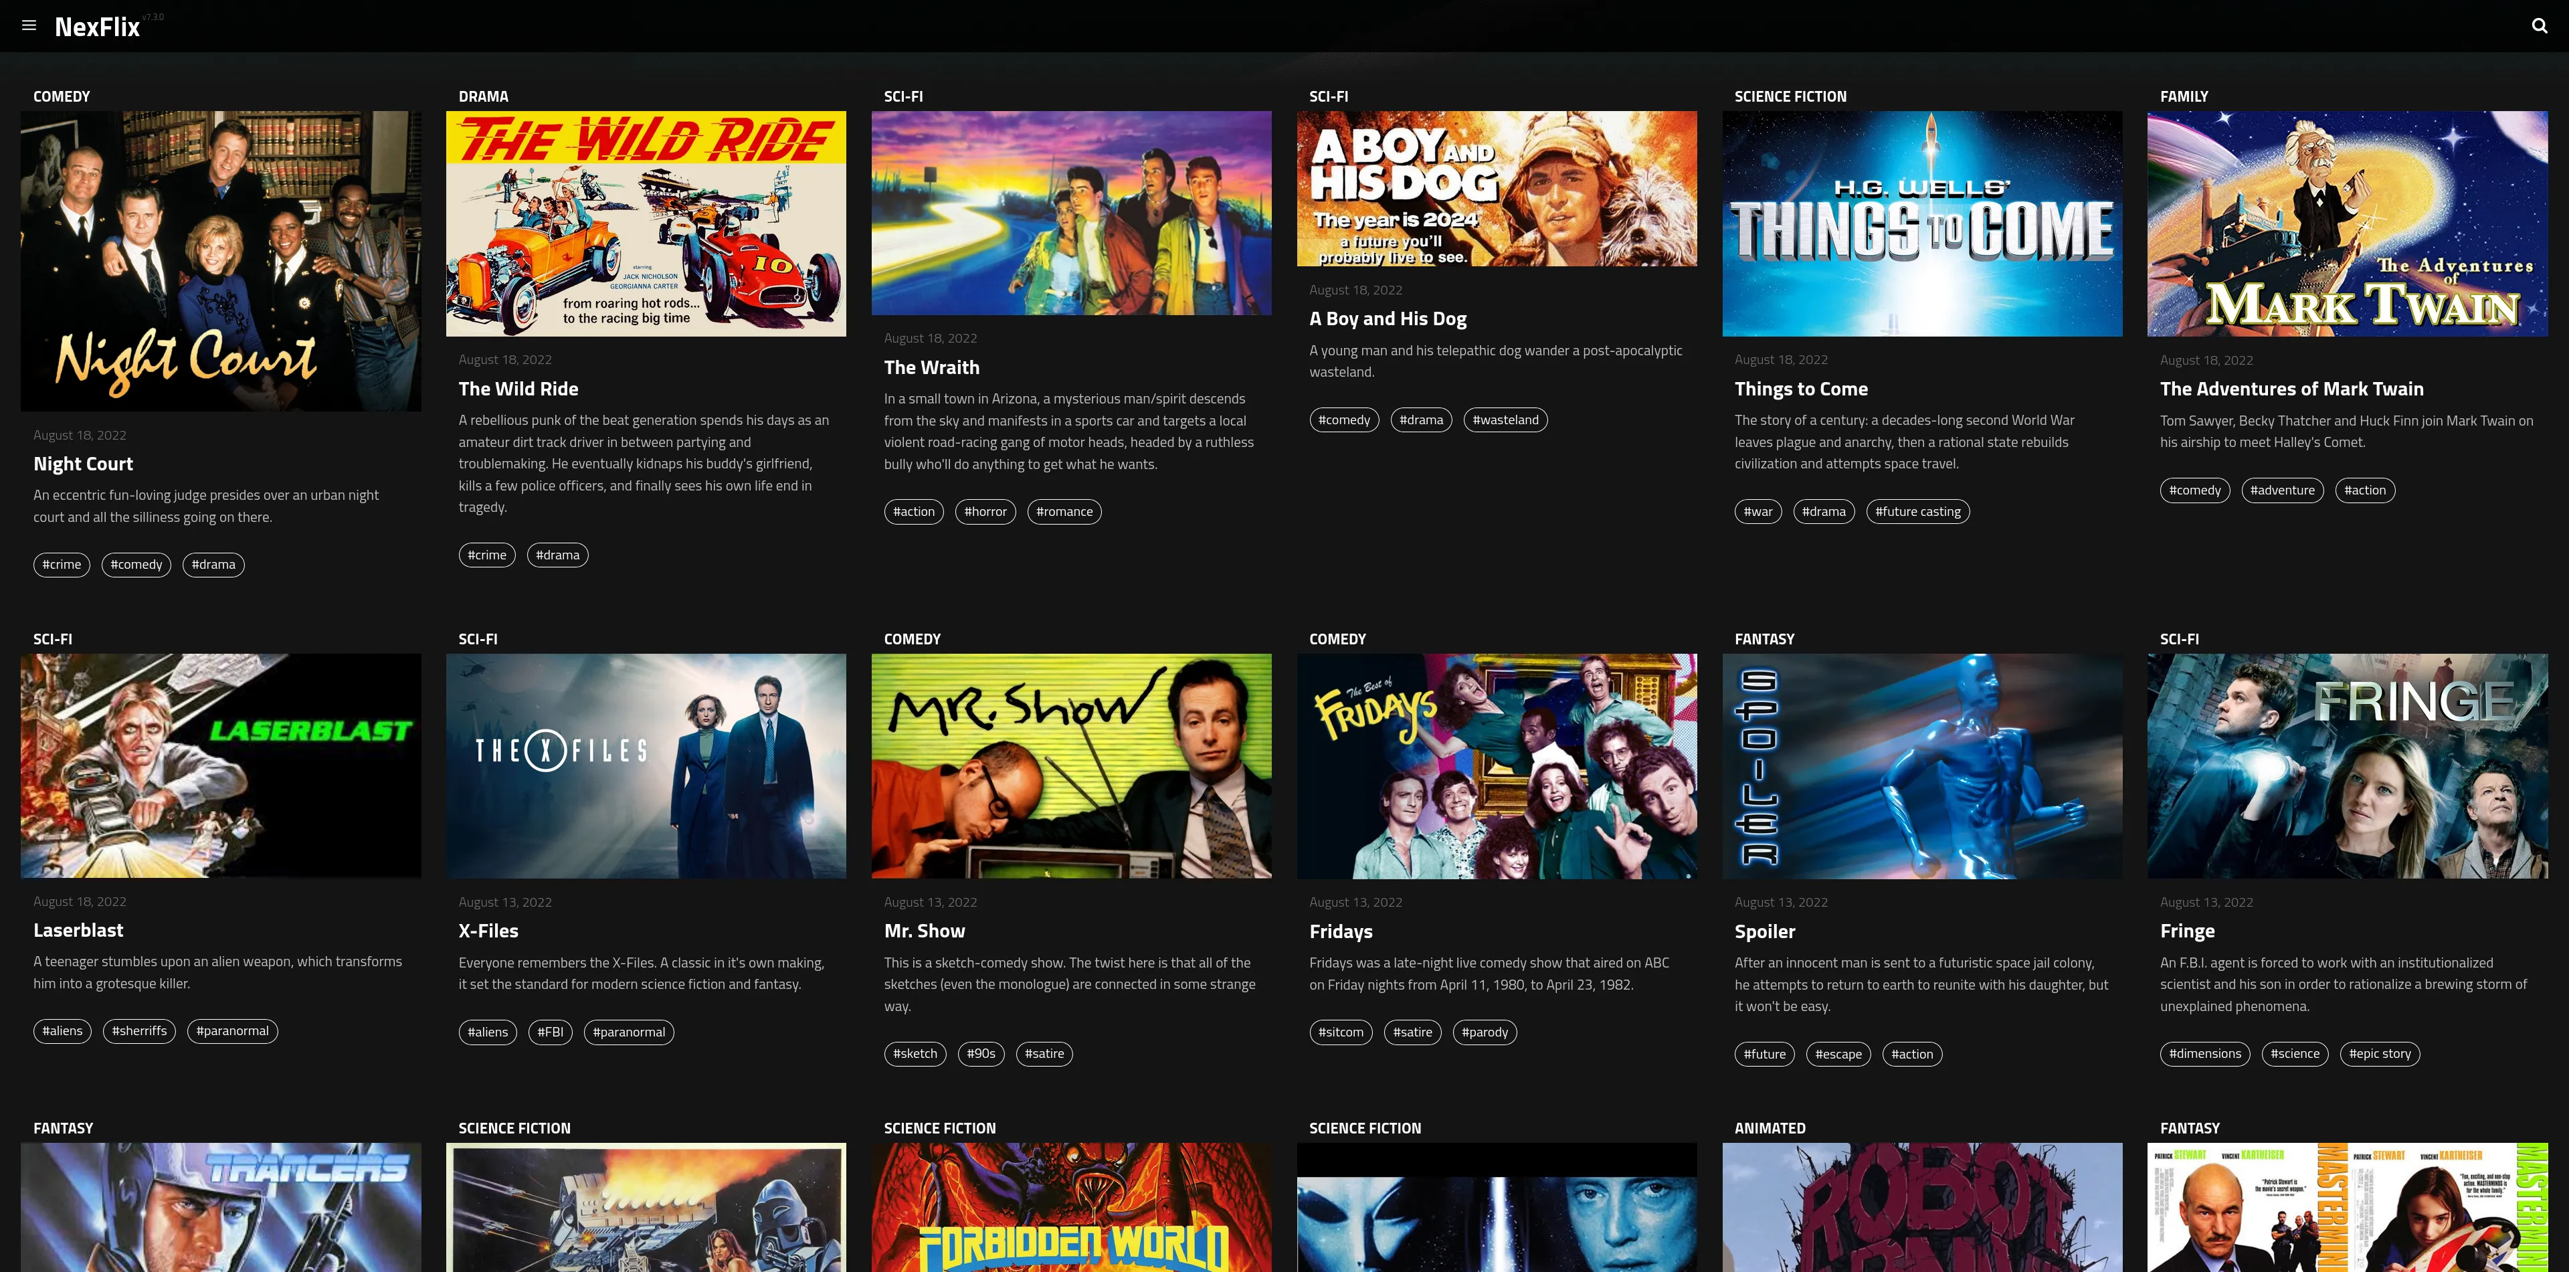Screen dimensions: 2569x1272
Task: Click the #90s tag
Action: (x=981, y=1053)
